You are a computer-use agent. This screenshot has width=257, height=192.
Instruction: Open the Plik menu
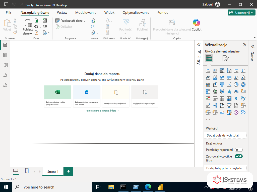click(x=8, y=12)
